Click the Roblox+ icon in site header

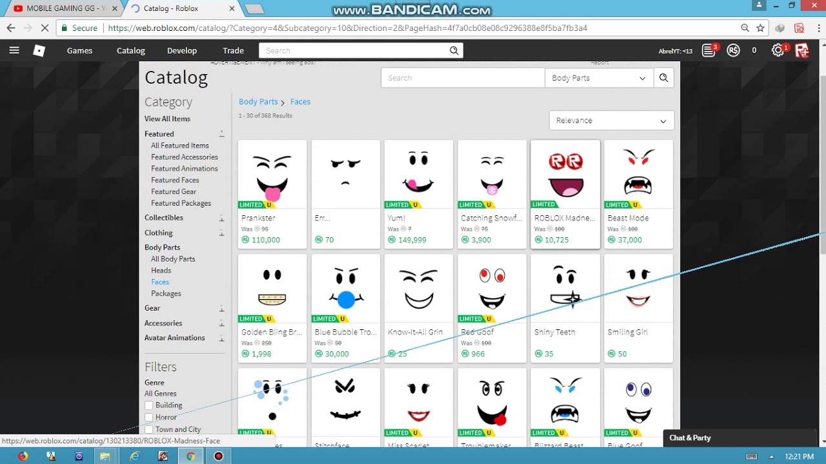(x=802, y=50)
